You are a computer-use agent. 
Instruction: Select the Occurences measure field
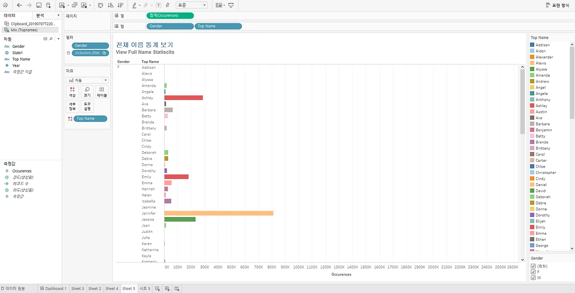(x=22, y=171)
